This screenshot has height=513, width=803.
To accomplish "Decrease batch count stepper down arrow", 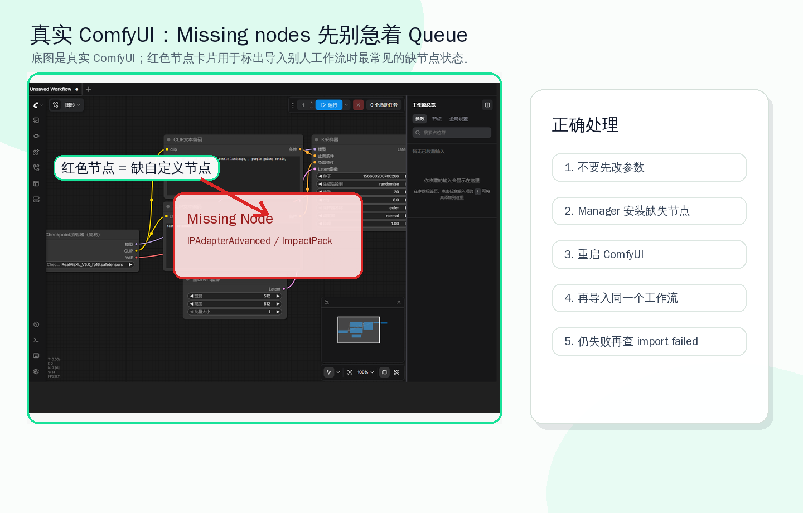I will [x=312, y=107].
